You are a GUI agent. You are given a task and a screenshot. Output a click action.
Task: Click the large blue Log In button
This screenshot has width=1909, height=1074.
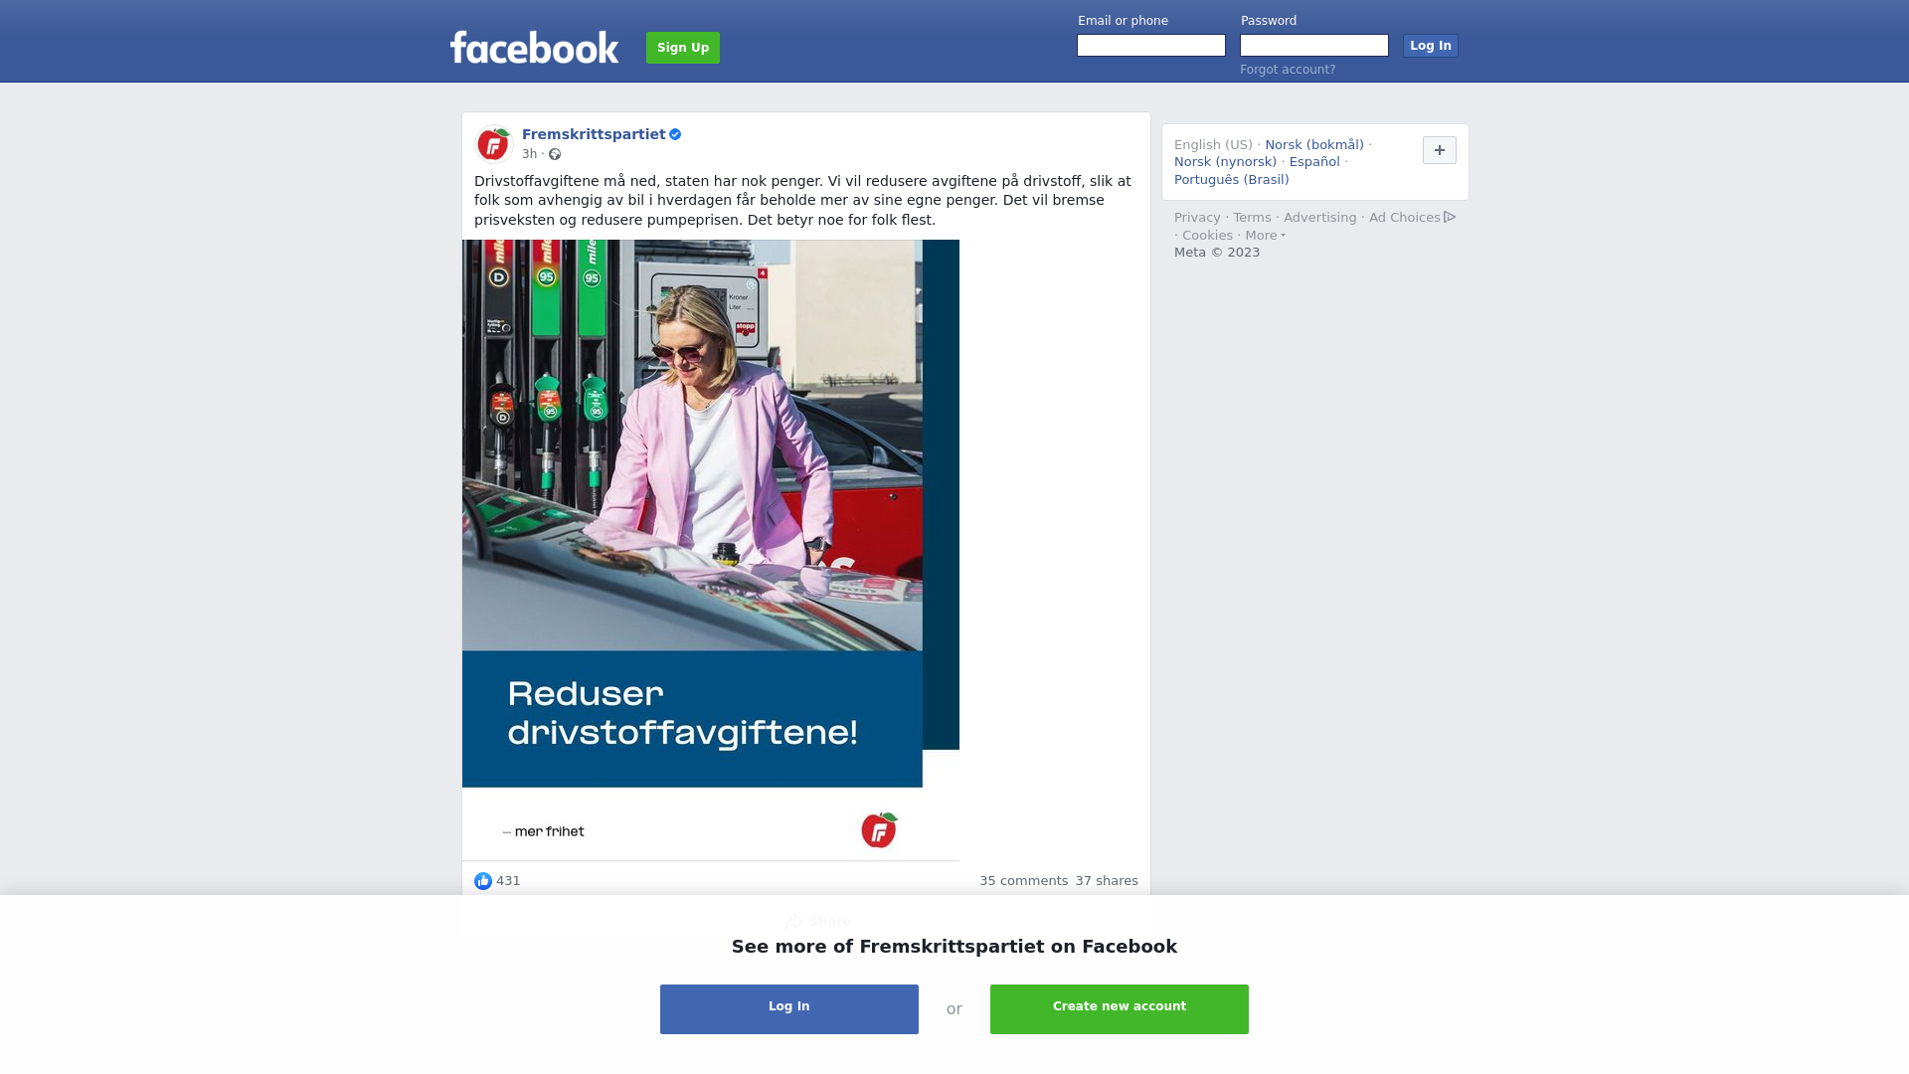pyautogui.click(x=789, y=1009)
